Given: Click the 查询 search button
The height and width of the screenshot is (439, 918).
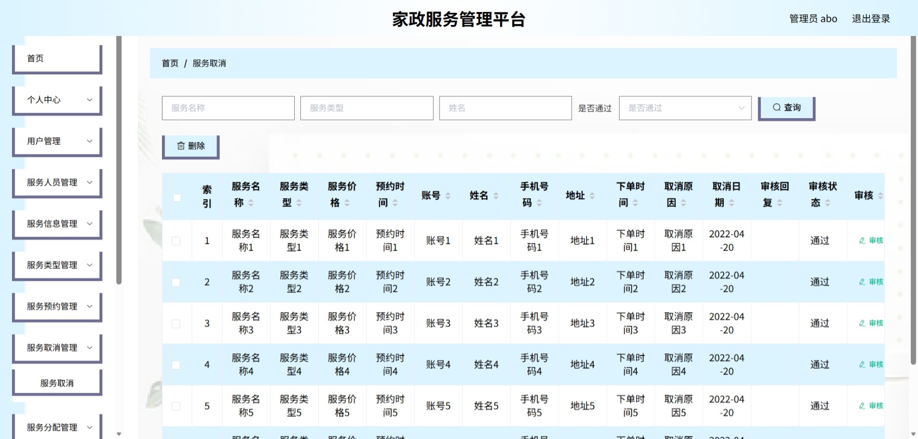Looking at the screenshot, I should [x=786, y=108].
